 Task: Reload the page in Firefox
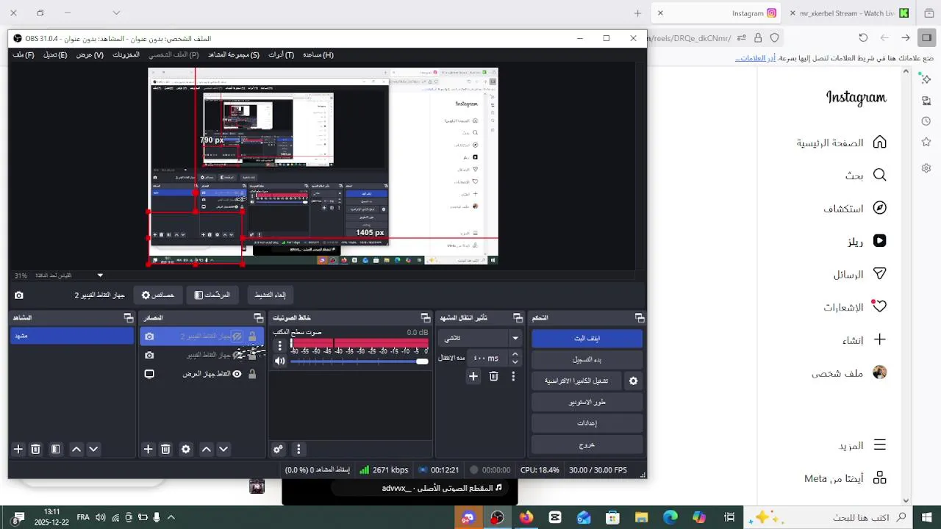(x=864, y=37)
